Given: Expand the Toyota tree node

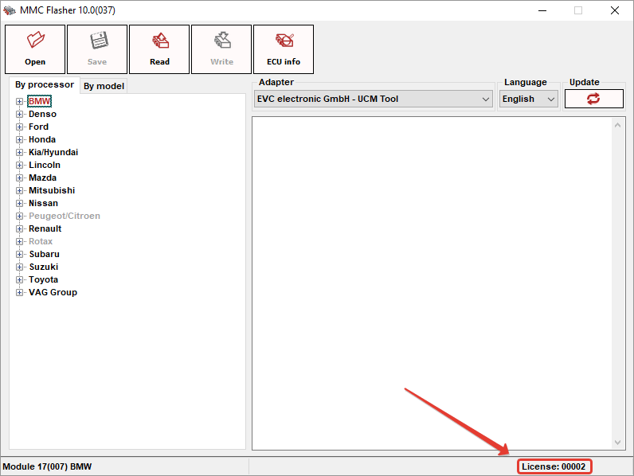Looking at the screenshot, I should coord(19,279).
